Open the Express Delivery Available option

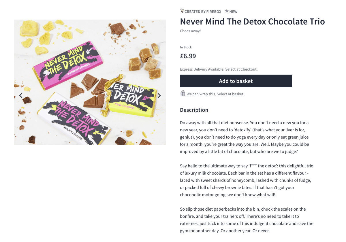pyautogui.click(x=219, y=69)
